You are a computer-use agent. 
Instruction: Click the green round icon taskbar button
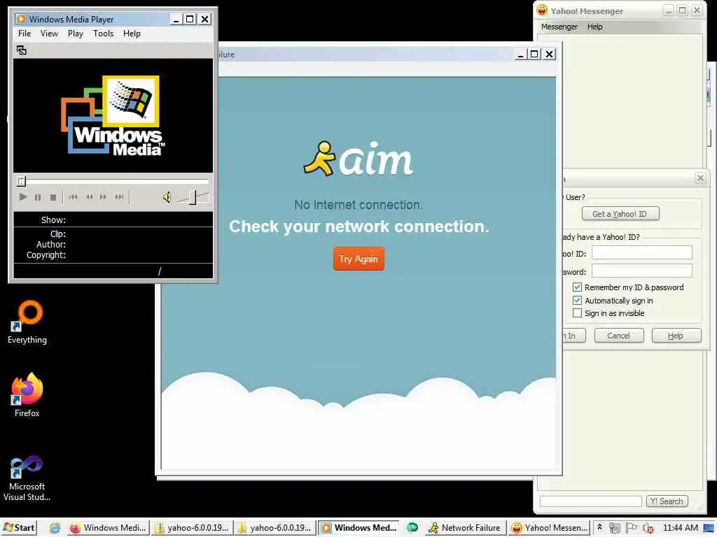point(412,528)
